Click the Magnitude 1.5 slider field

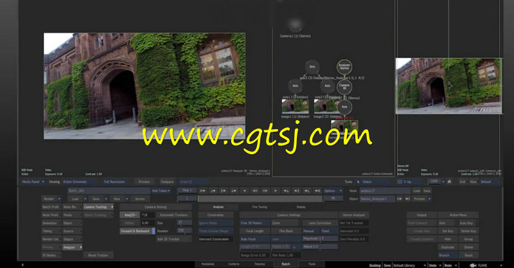coord(319,239)
